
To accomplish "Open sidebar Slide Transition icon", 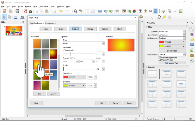I will point(192,34).
